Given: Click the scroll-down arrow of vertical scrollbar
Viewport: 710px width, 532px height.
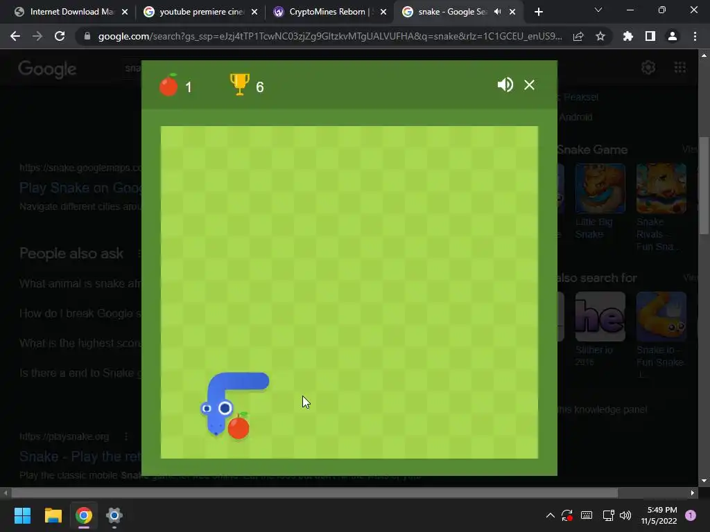Looking at the screenshot, I should pos(704,481).
